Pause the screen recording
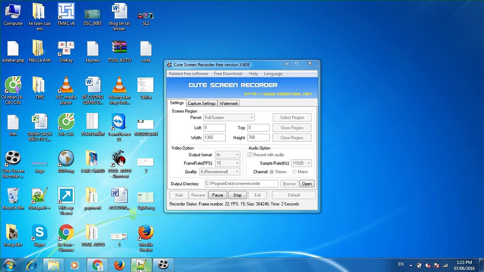This screenshot has height=272, width=484. point(217,195)
